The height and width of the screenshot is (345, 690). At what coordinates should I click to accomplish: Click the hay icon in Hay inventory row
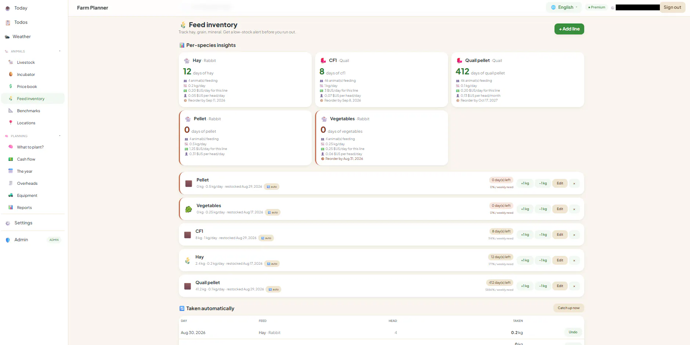188,260
